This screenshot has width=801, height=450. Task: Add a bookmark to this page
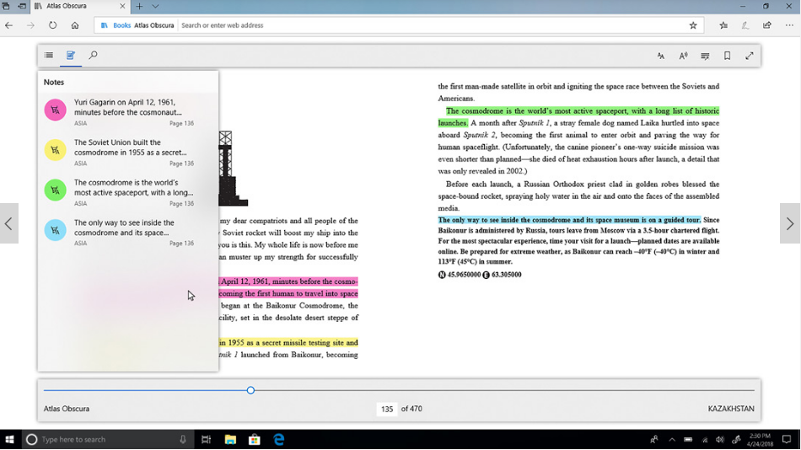click(727, 56)
